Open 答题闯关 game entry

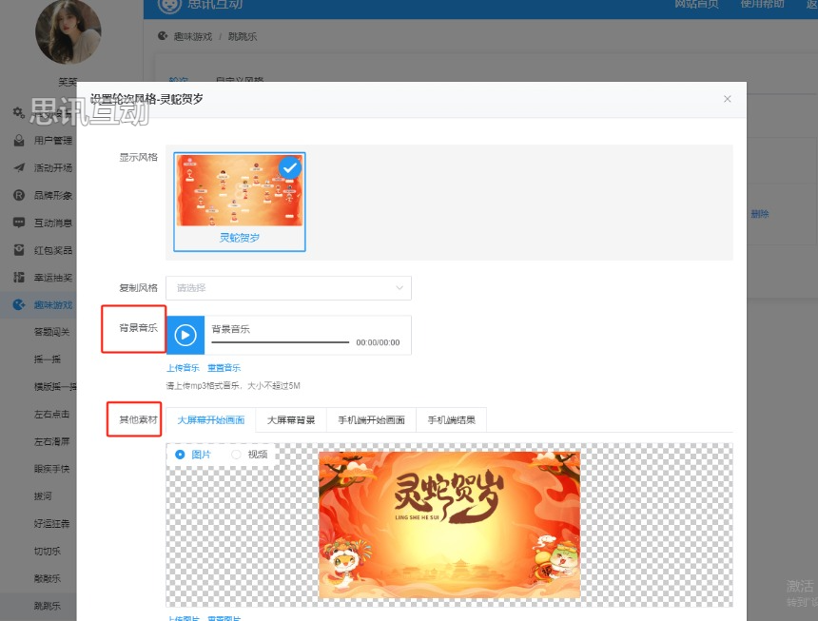(51, 332)
